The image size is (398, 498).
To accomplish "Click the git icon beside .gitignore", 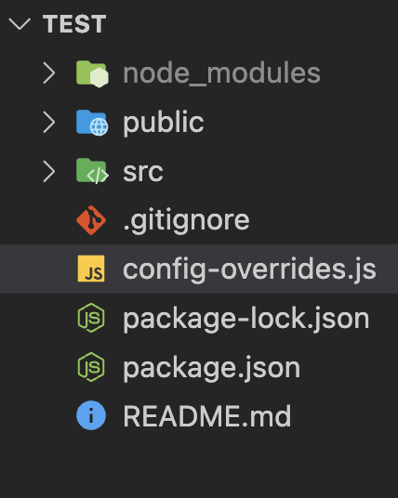I will pyautogui.click(x=91, y=220).
